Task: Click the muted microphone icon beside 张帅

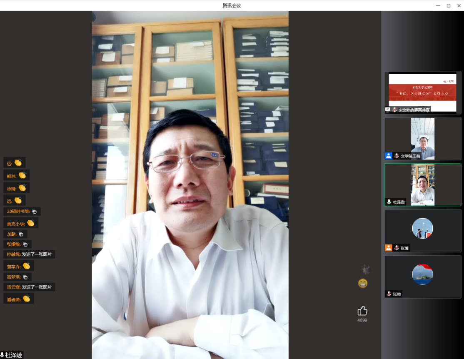Action: click(x=389, y=294)
